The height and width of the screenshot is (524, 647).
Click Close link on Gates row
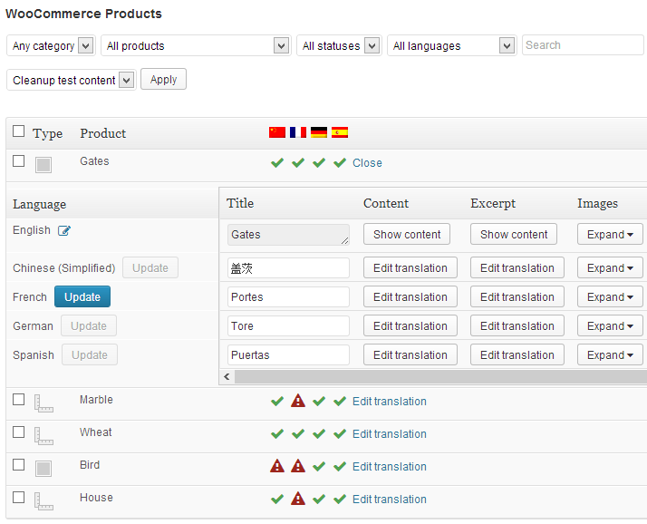click(367, 163)
